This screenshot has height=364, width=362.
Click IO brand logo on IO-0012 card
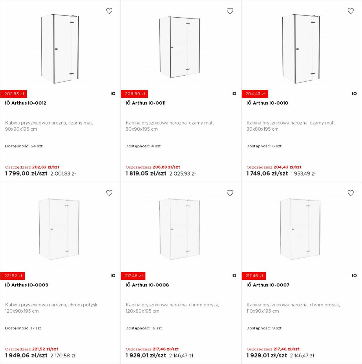[x=113, y=94]
